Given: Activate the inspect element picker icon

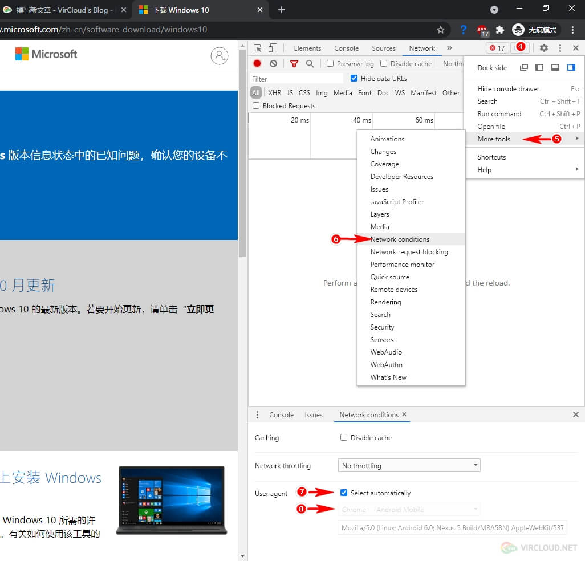Looking at the screenshot, I should [257, 48].
